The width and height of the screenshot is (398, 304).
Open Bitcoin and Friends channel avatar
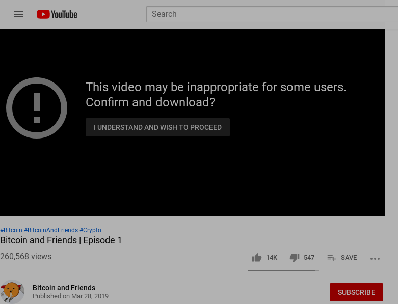click(12, 292)
